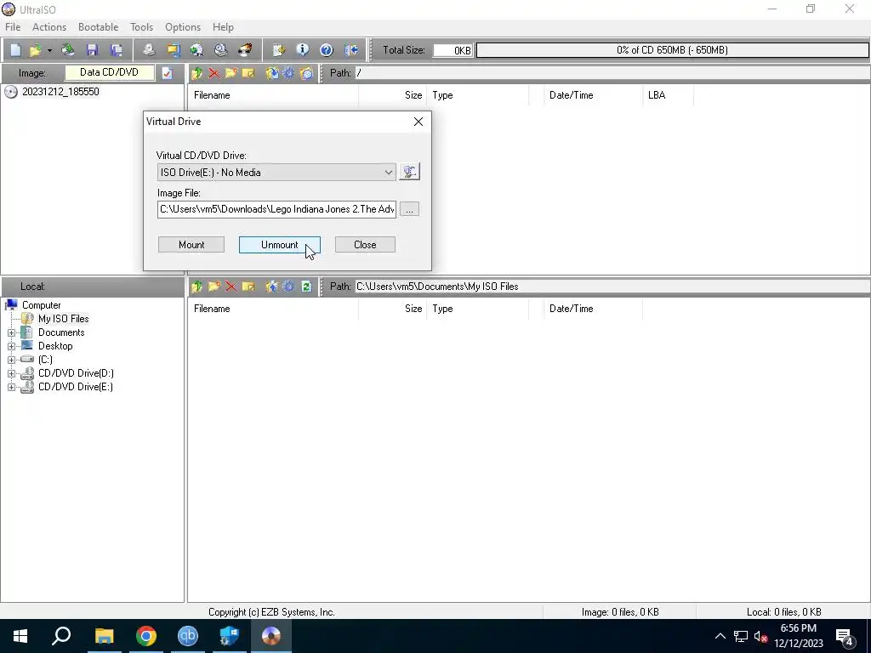
Task: Click the Unmount button
Action: point(279,245)
